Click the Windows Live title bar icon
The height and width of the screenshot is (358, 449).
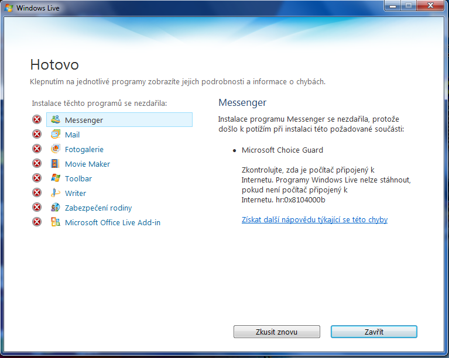coord(9,7)
